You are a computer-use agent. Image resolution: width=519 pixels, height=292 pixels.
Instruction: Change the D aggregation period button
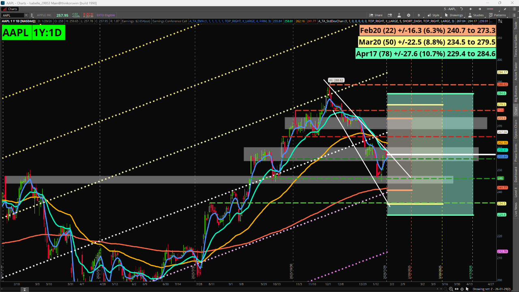point(419,15)
